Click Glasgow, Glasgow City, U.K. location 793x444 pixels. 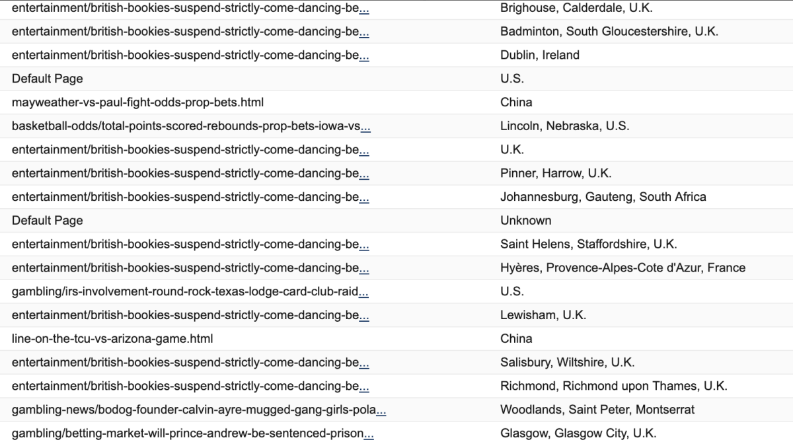578,433
